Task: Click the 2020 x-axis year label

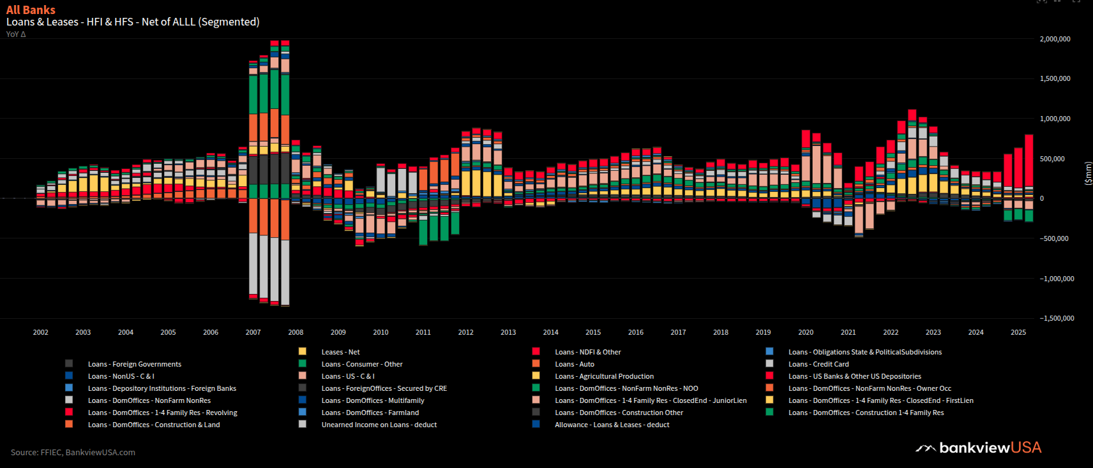Action: (806, 332)
